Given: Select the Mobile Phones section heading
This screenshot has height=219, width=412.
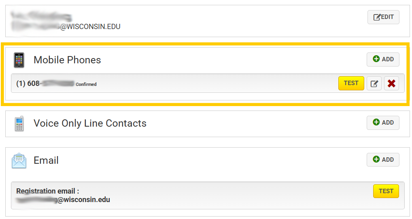Looking at the screenshot, I should [x=67, y=60].
